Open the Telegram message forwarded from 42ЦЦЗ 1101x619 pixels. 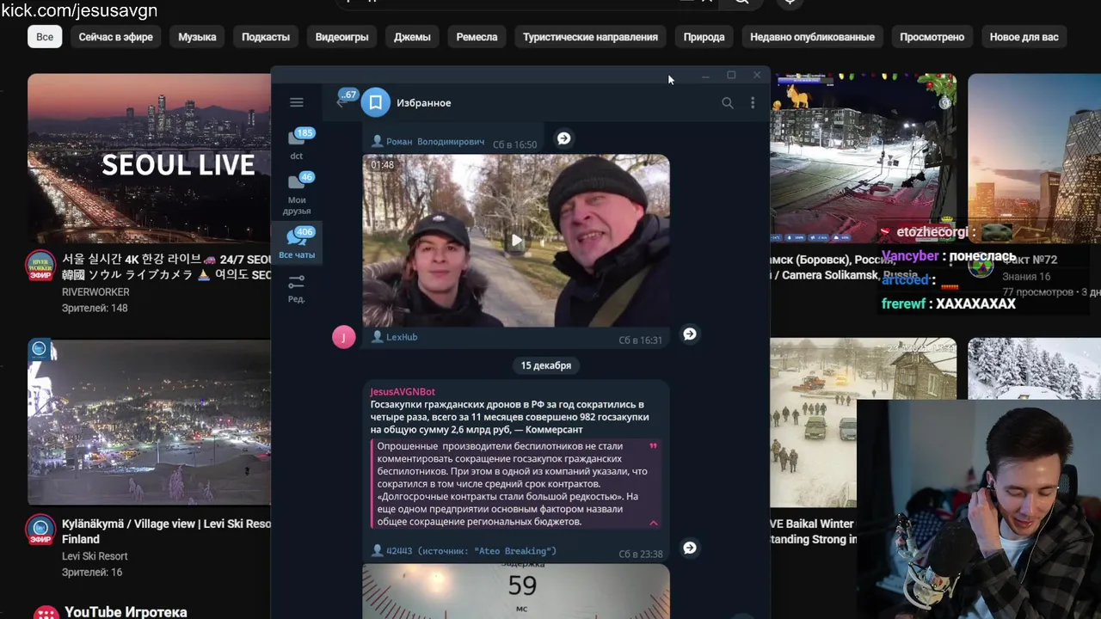click(x=471, y=551)
